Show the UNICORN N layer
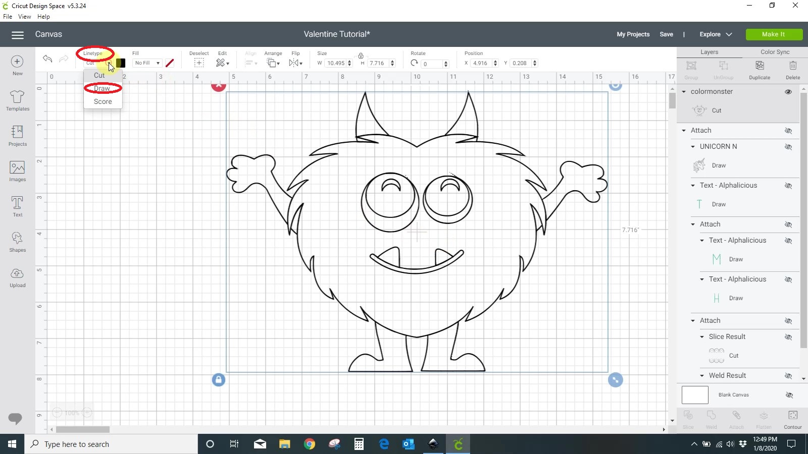 coord(788,147)
